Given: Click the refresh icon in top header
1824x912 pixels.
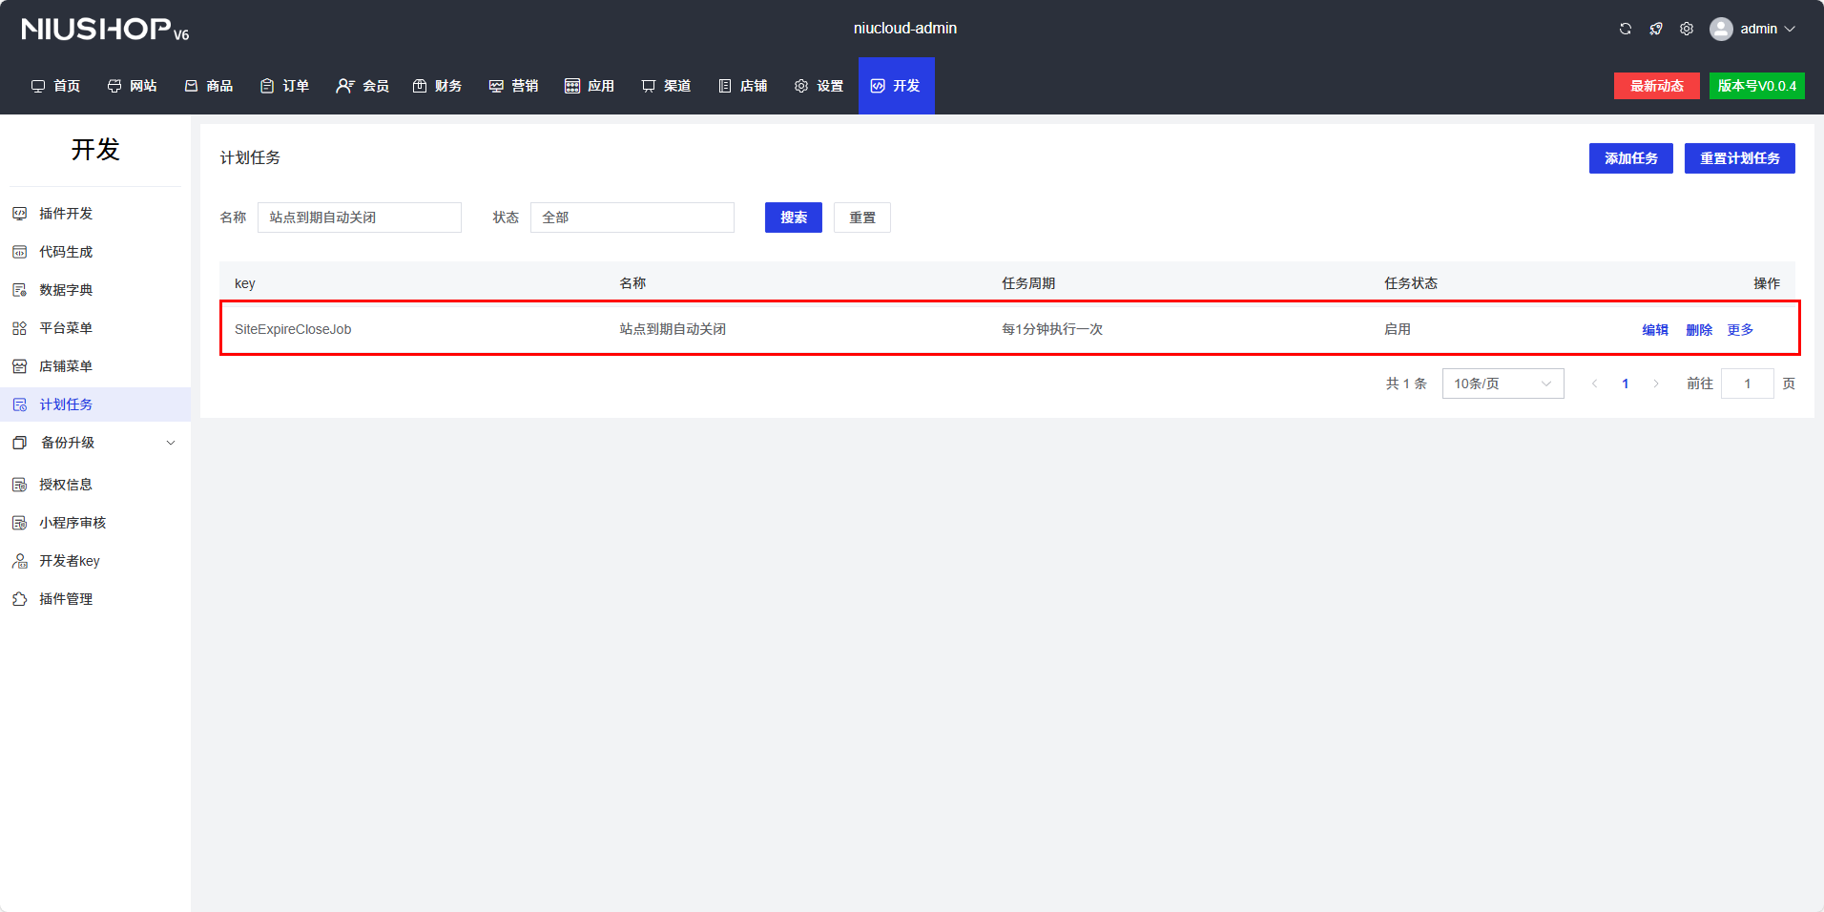Looking at the screenshot, I should 1626,29.
